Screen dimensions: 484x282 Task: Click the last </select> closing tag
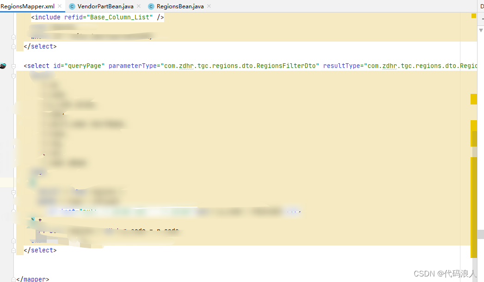(40, 250)
